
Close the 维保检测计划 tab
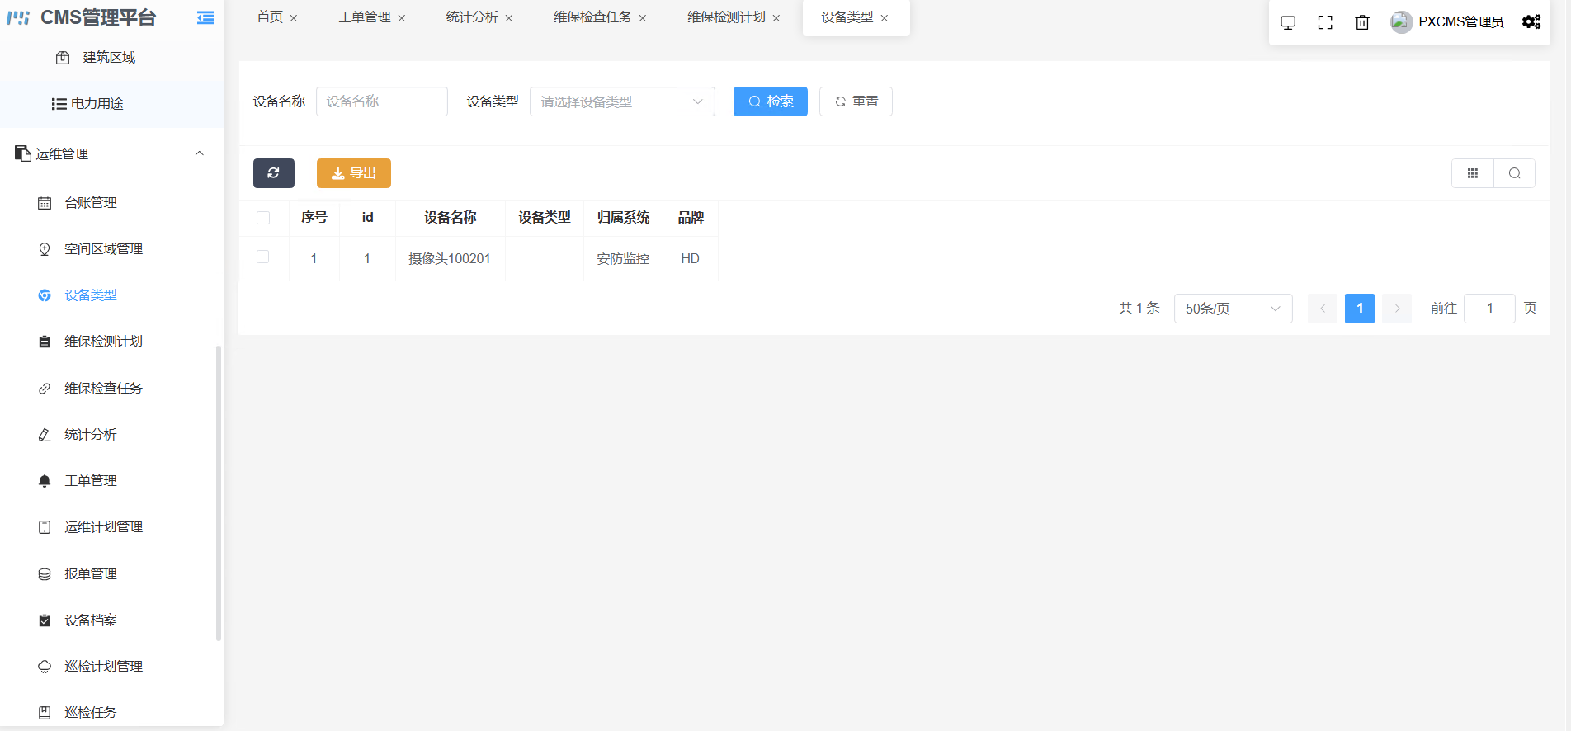(776, 18)
